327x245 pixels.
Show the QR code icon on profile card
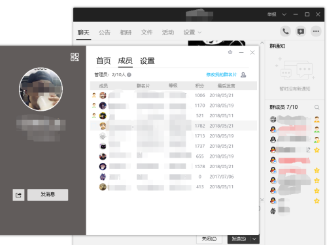pyautogui.click(x=75, y=57)
